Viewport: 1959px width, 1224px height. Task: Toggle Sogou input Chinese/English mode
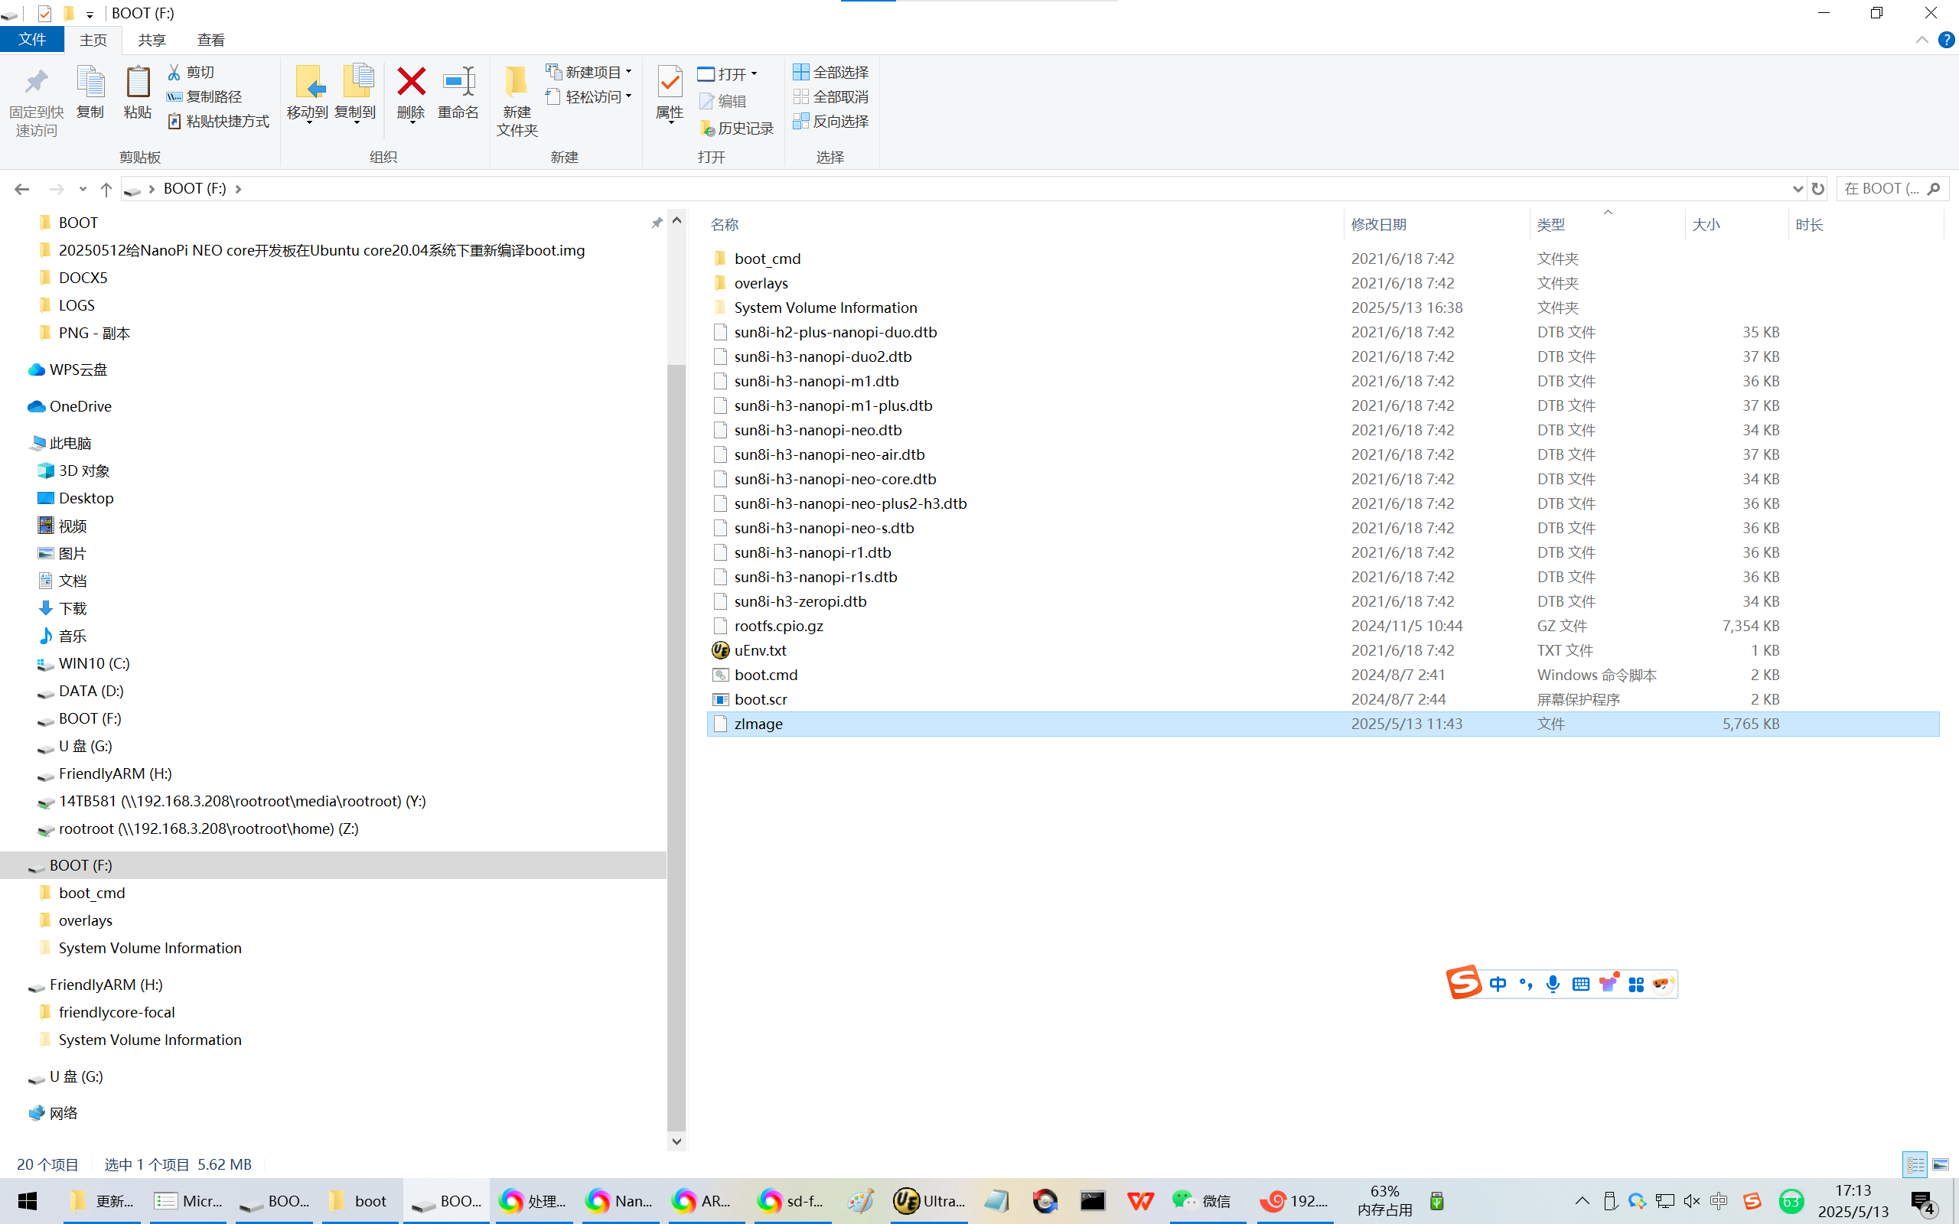pyautogui.click(x=1498, y=984)
